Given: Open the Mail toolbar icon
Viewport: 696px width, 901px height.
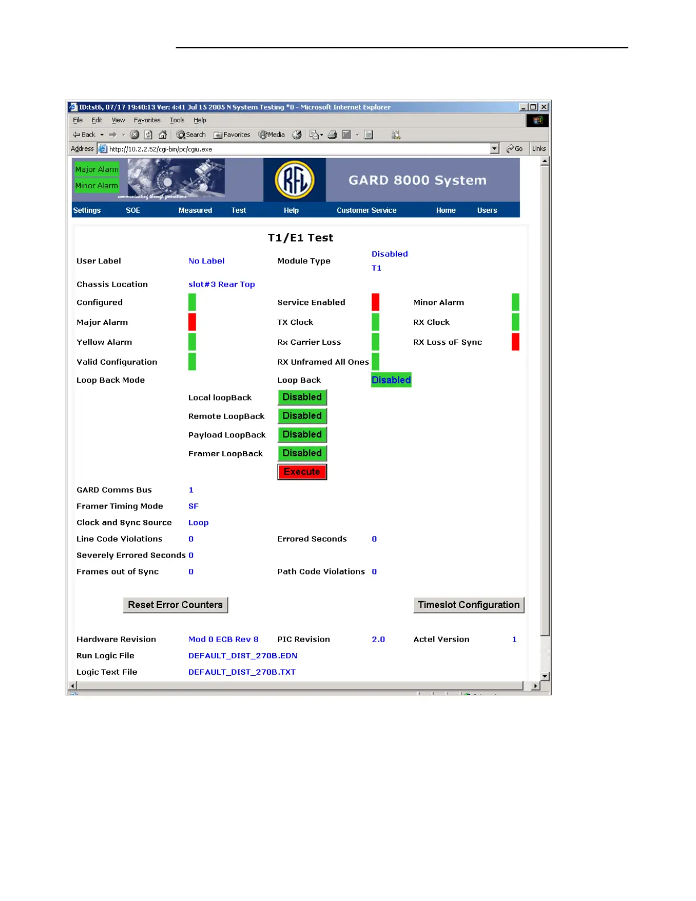Looking at the screenshot, I should [x=314, y=135].
